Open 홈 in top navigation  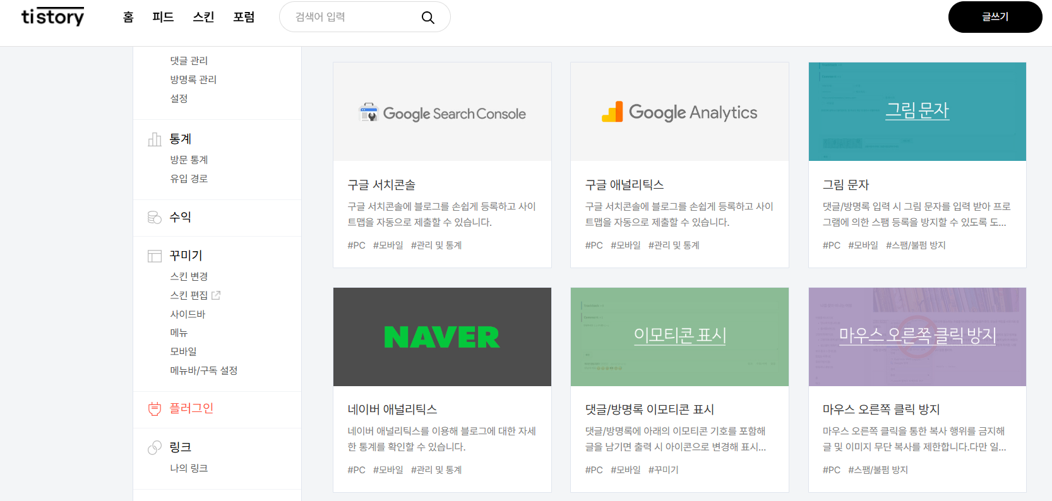coord(128,17)
